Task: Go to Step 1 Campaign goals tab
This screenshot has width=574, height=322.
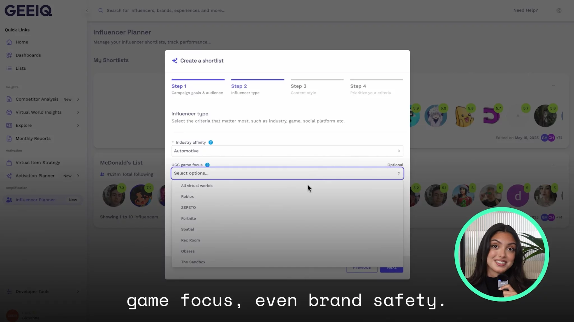Action: point(198,88)
